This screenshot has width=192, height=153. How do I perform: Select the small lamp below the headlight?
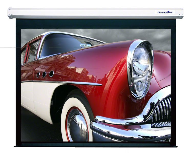(139, 86)
